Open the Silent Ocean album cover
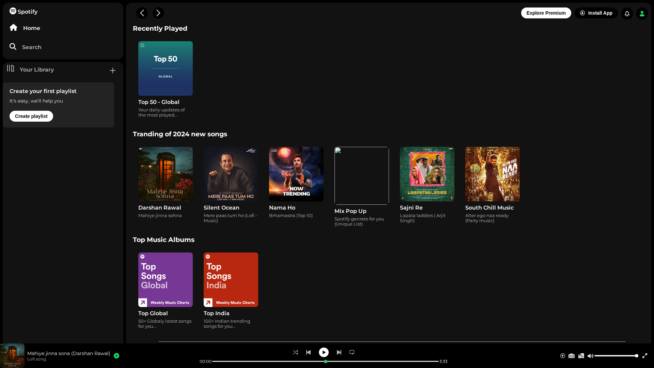The height and width of the screenshot is (368, 654). coord(231,174)
